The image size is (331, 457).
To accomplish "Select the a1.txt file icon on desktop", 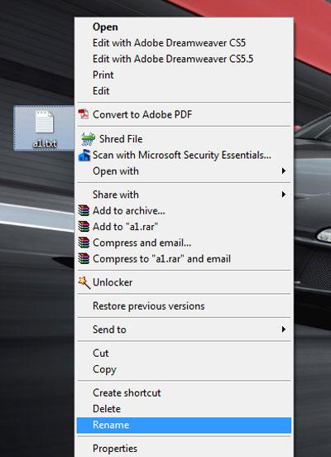I will (45, 123).
